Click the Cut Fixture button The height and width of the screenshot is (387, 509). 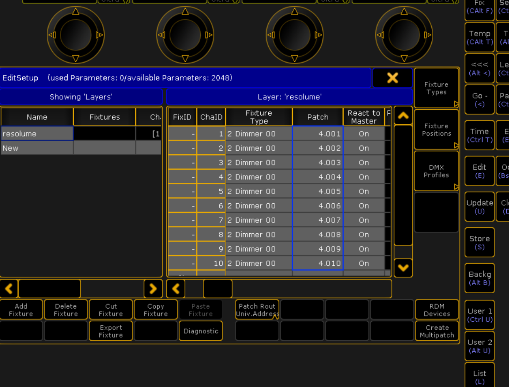pyautogui.click(x=111, y=310)
